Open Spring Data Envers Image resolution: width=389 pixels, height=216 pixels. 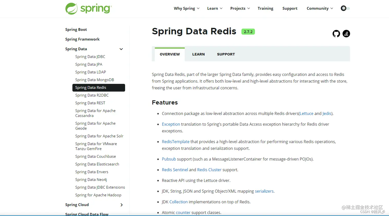click(x=92, y=172)
